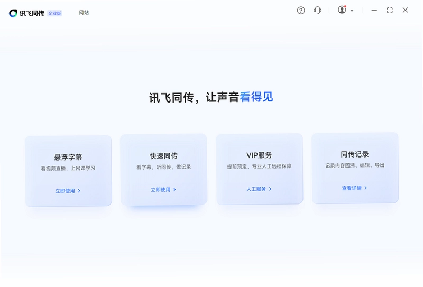Open the 查看详情 link
The width and height of the screenshot is (423, 287).
point(352,188)
